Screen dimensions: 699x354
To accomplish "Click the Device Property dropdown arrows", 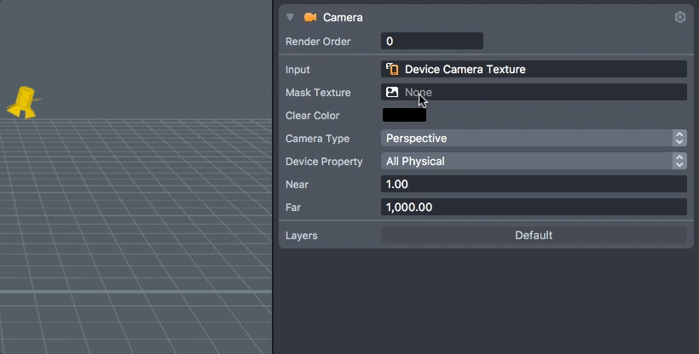I will (x=679, y=161).
